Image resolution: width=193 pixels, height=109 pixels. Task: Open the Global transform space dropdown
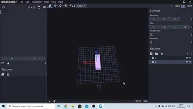81,6
